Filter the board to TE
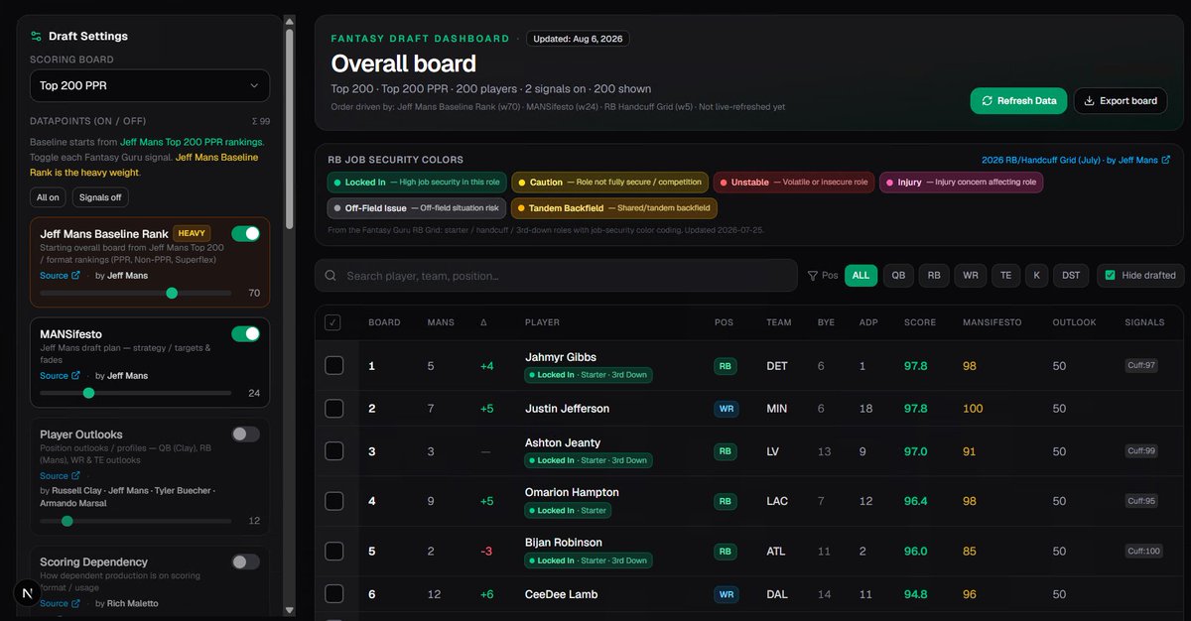Screen dimensions: 1191x621 (1005, 276)
